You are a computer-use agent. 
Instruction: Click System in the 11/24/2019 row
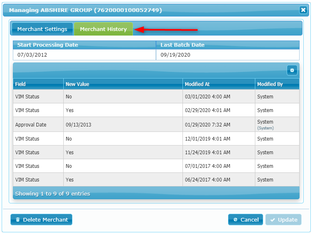265,152
